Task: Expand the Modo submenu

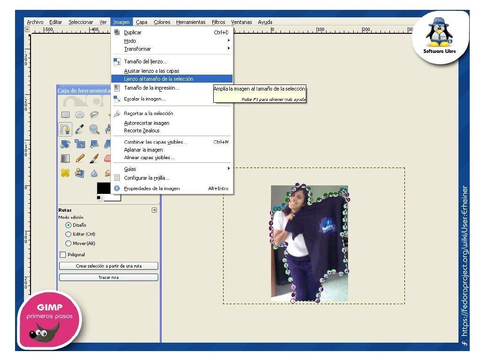Action: point(130,41)
